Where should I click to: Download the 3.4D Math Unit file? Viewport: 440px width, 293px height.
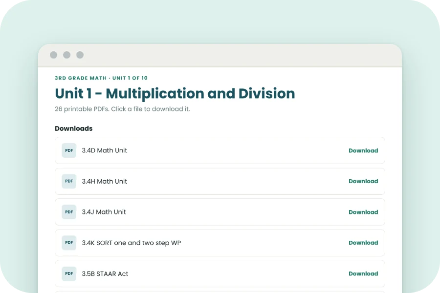point(363,150)
